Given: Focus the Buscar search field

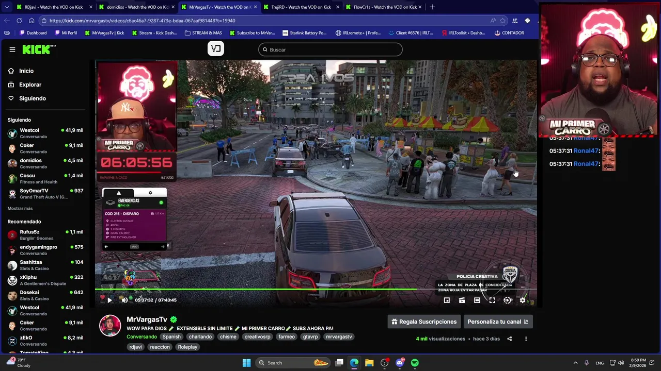Looking at the screenshot, I should pyautogui.click(x=330, y=49).
